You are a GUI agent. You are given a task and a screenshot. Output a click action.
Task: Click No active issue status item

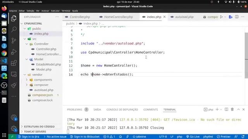point(55,137)
